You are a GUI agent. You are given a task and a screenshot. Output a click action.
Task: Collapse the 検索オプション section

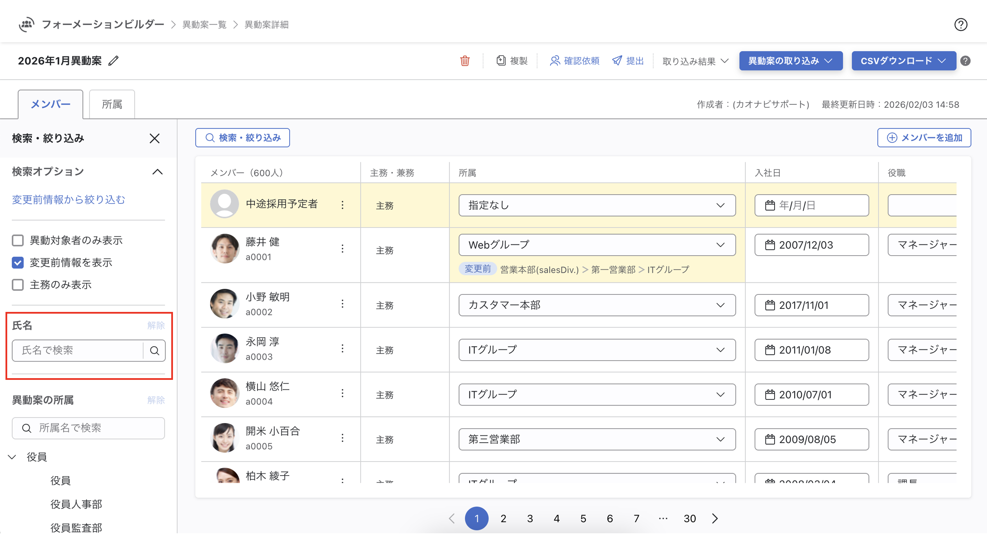coord(158,172)
